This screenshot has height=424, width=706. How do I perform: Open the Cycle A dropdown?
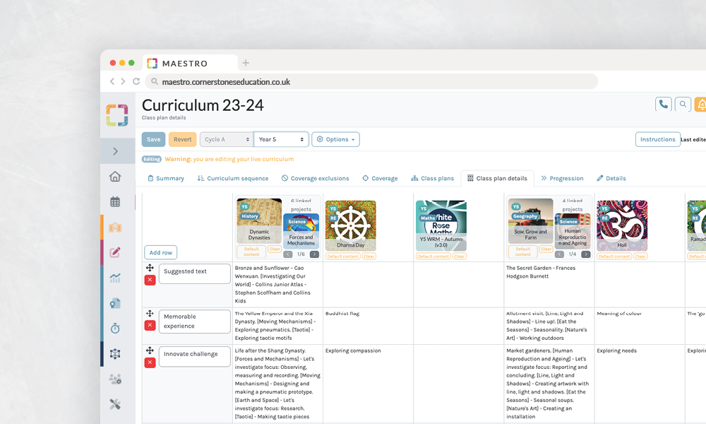point(226,139)
